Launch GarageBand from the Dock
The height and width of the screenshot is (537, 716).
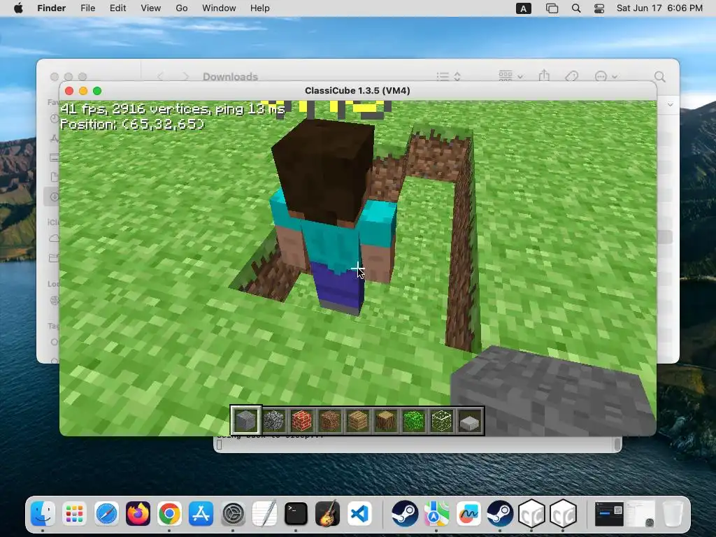(327, 514)
